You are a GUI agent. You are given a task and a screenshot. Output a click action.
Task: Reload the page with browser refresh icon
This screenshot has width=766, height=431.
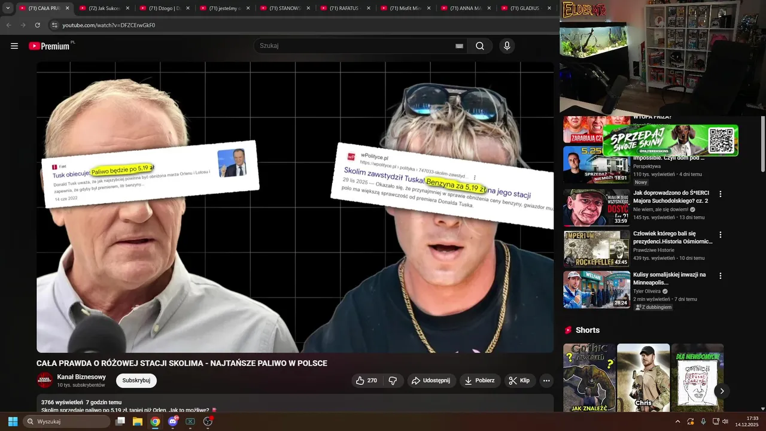coord(38,25)
